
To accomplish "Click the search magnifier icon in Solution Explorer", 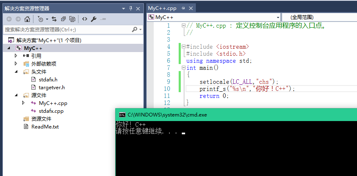I will click(135, 29).
